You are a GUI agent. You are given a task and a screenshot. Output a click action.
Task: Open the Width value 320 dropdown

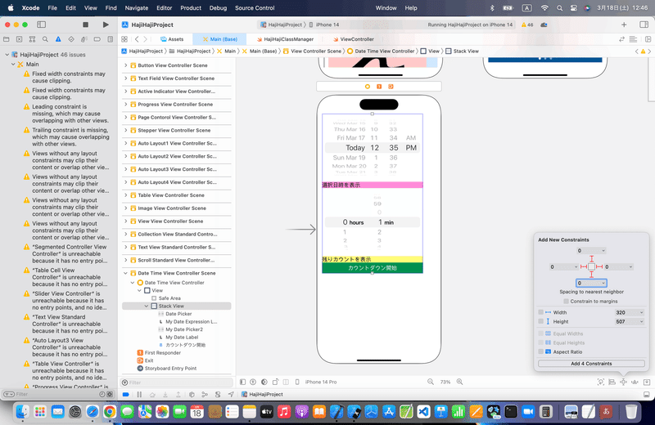tap(641, 312)
